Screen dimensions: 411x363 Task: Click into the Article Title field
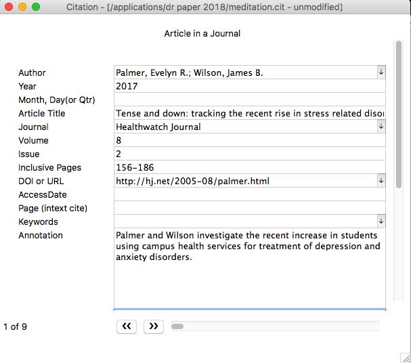pyautogui.click(x=249, y=113)
